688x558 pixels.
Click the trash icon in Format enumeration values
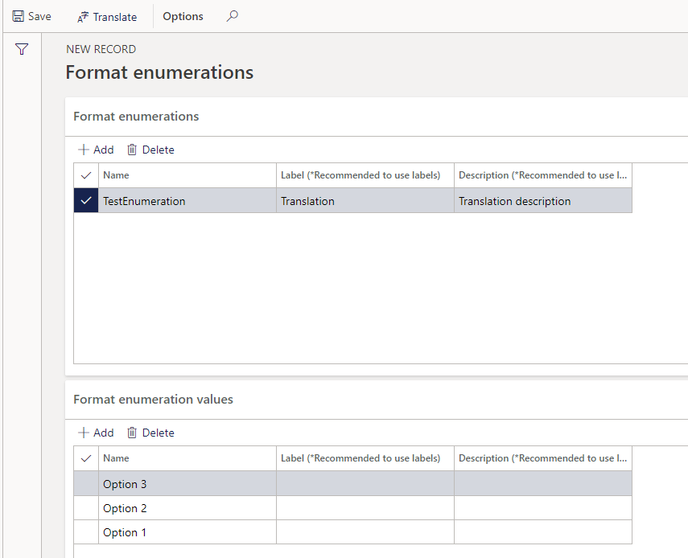[x=132, y=432]
